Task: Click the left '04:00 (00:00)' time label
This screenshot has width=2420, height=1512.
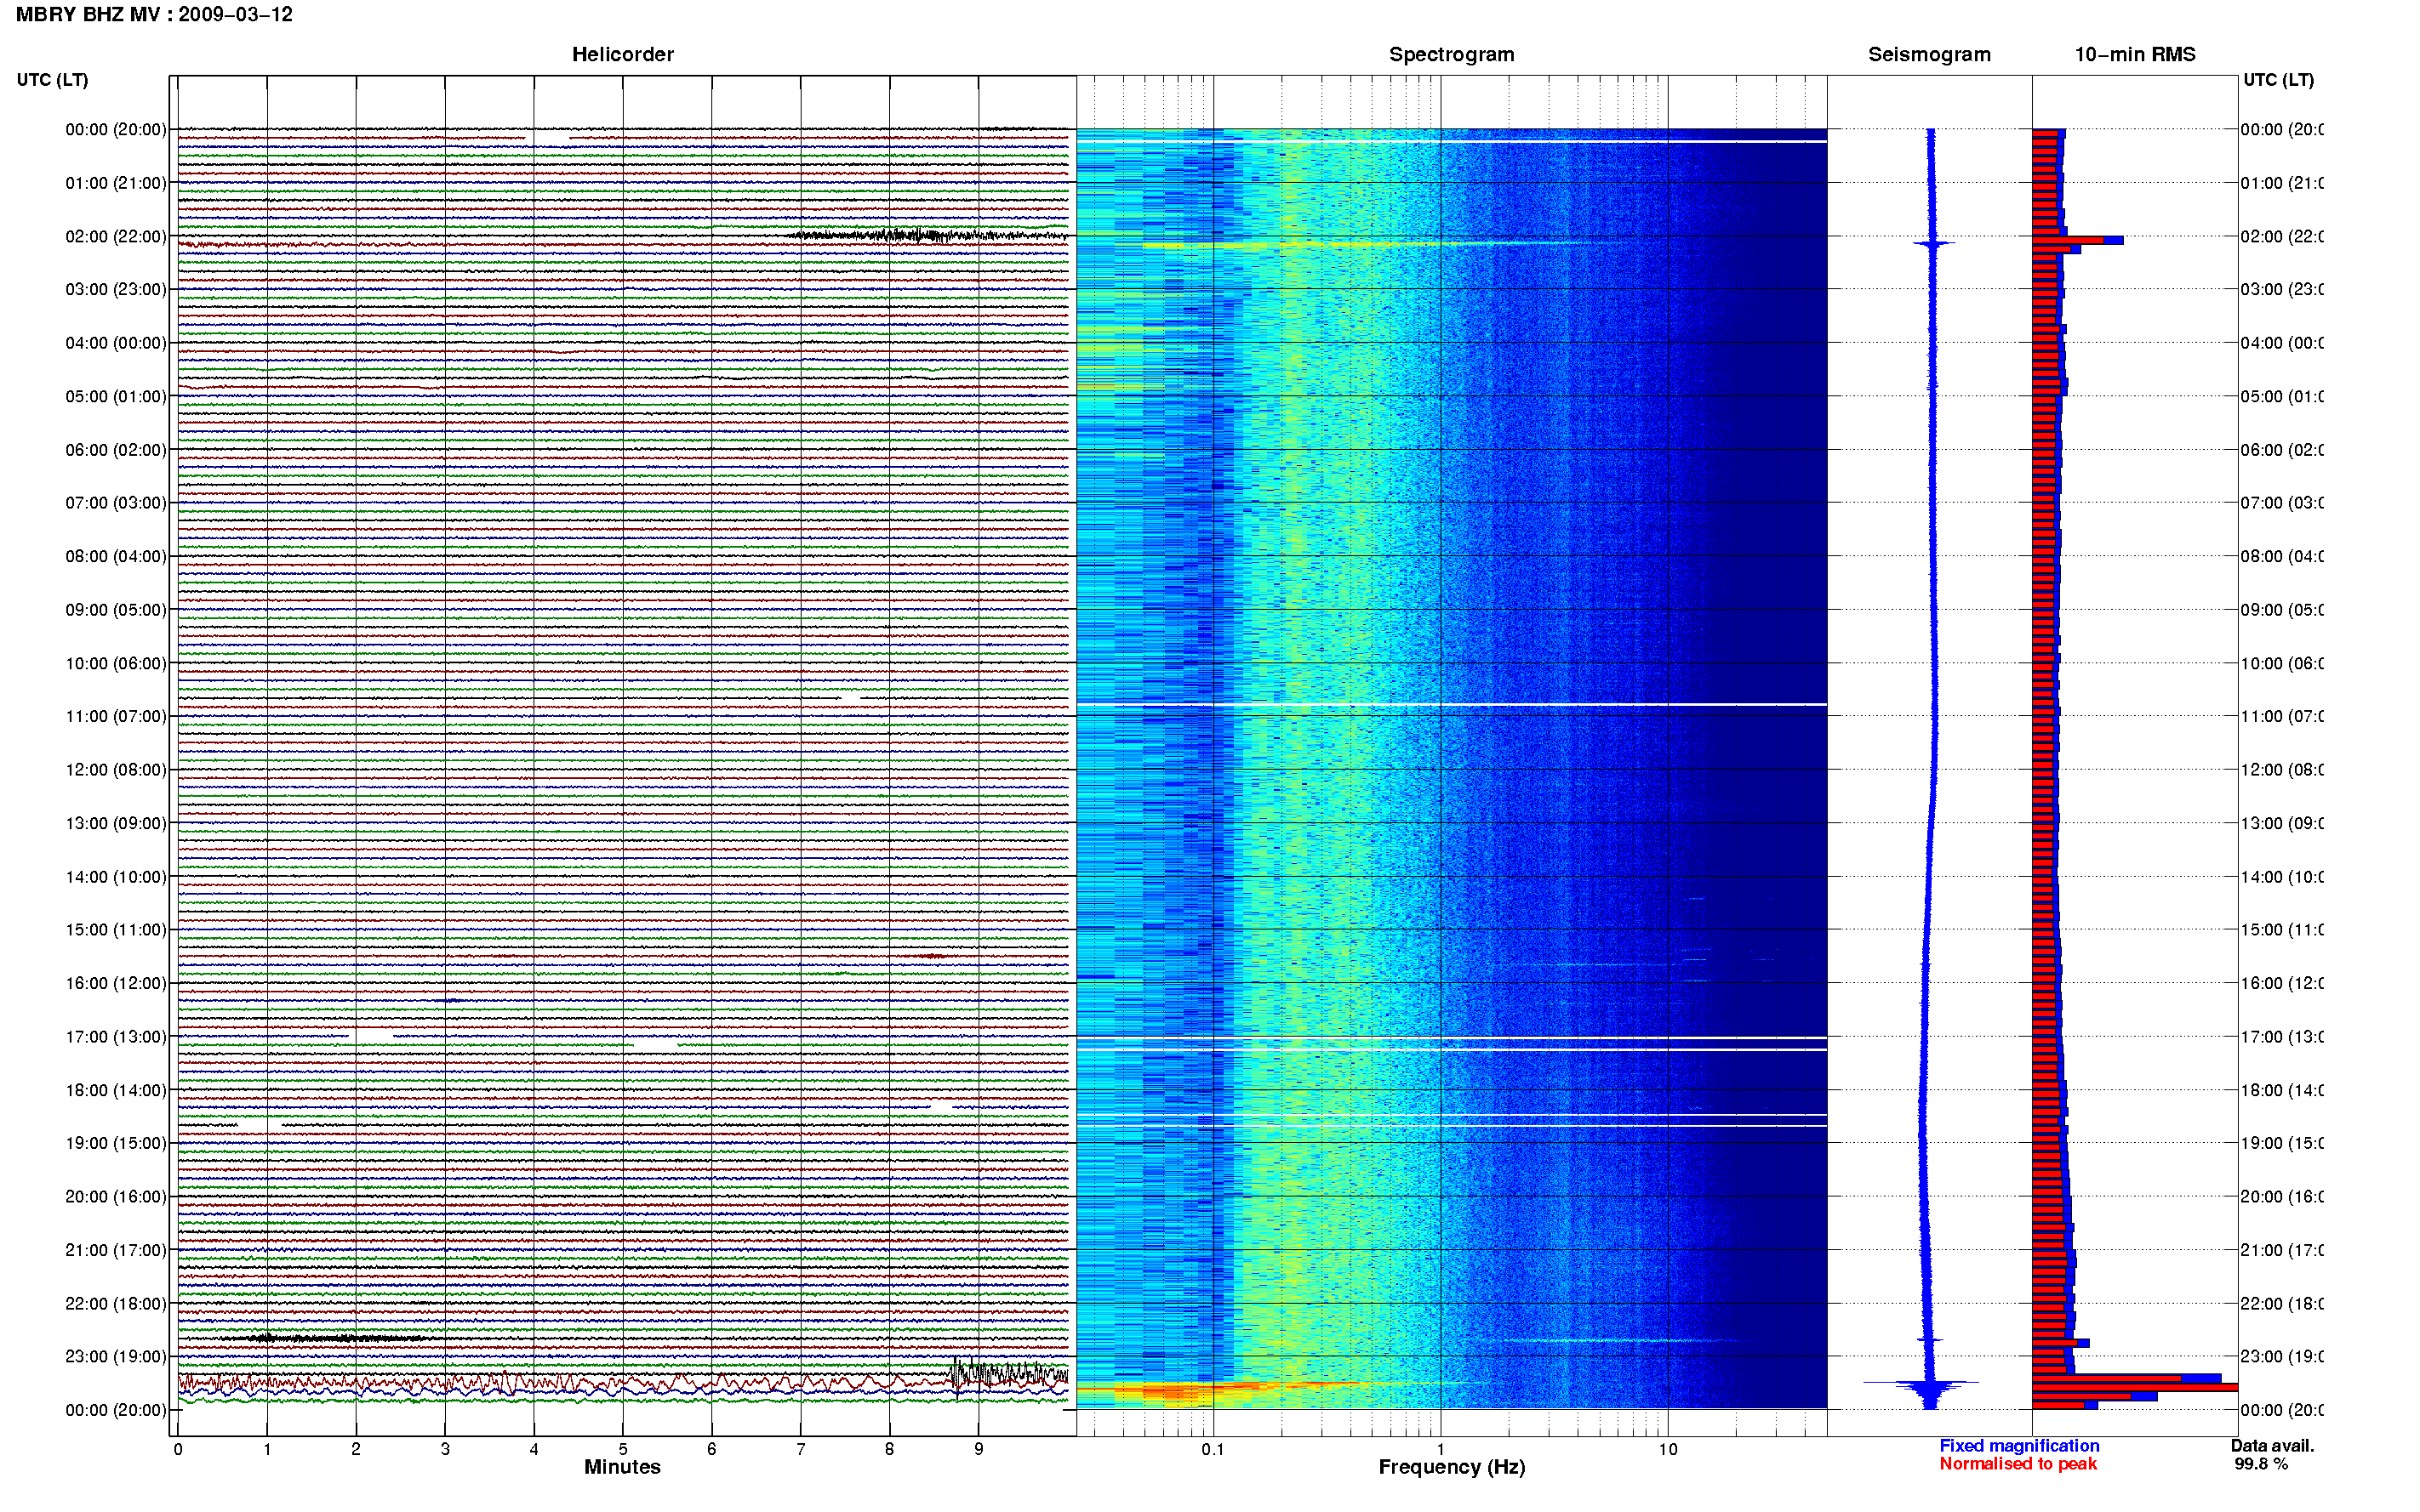Action: (x=116, y=343)
